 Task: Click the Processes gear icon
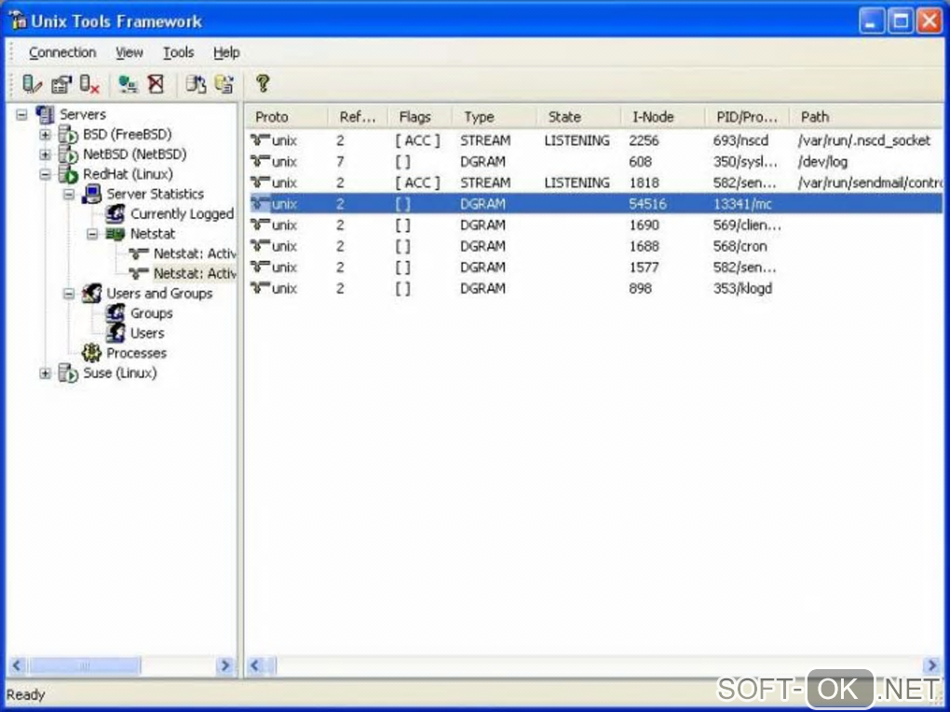(92, 353)
